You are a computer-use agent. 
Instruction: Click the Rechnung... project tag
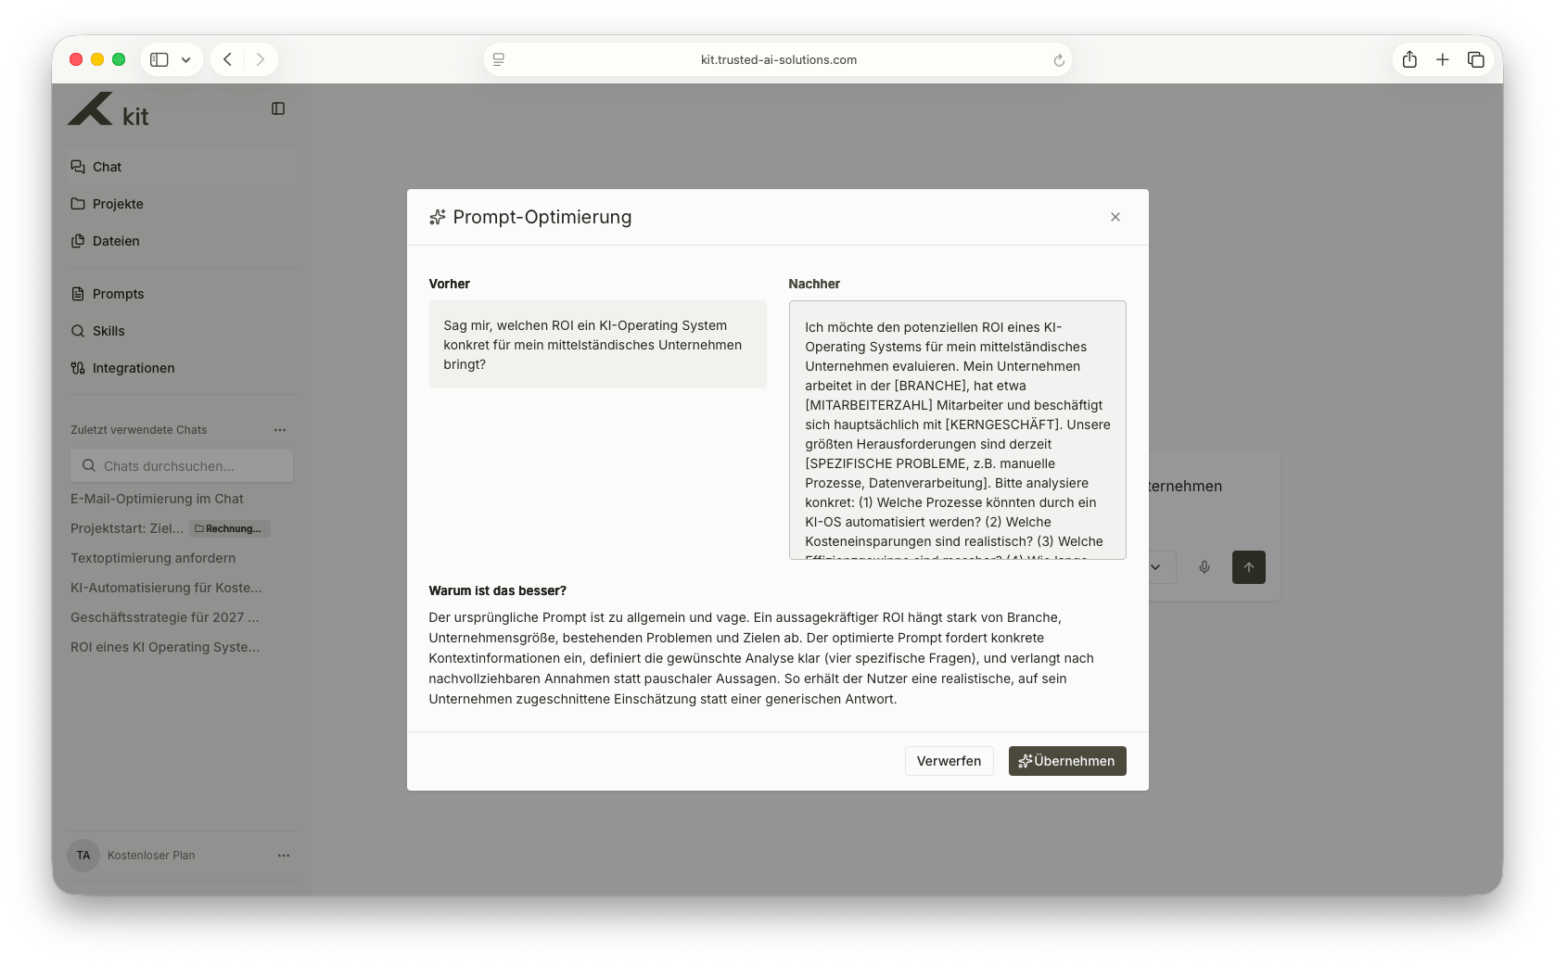click(x=230, y=528)
